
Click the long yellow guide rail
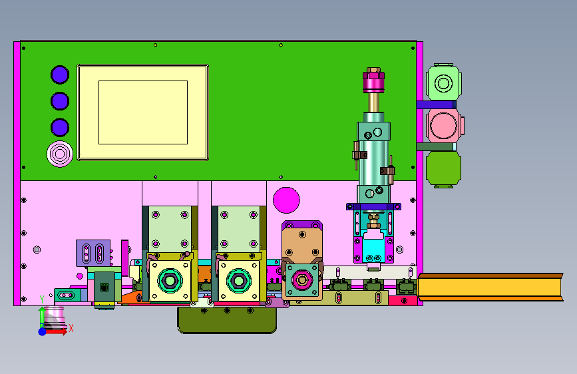[490, 287]
